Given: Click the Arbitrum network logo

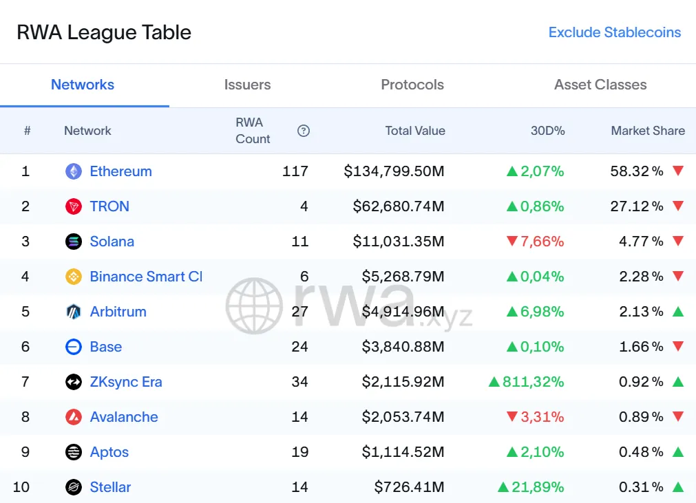Looking at the screenshot, I should tap(73, 312).
